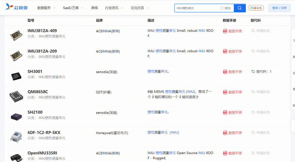Image resolution: width=295 pixels, height=162 pixels.
Task: Click 替代料: 1 for SH3001
Action: (x=264, y=72)
